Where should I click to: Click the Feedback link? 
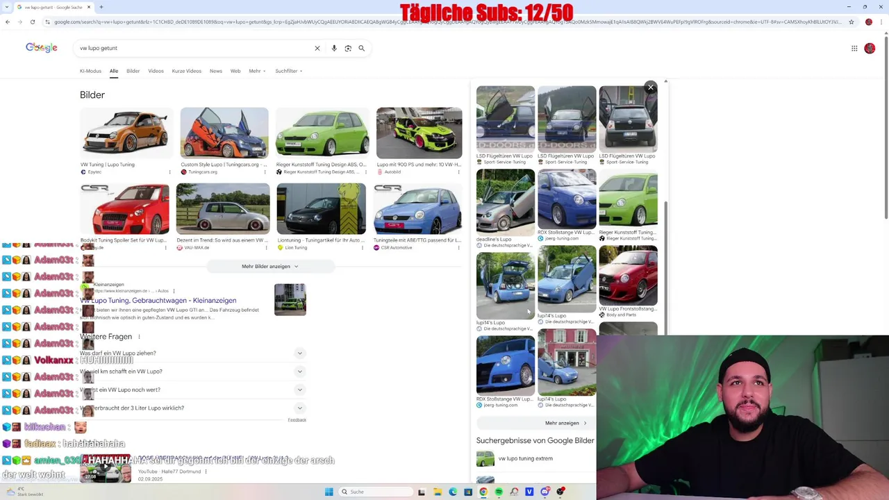coord(297,419)
